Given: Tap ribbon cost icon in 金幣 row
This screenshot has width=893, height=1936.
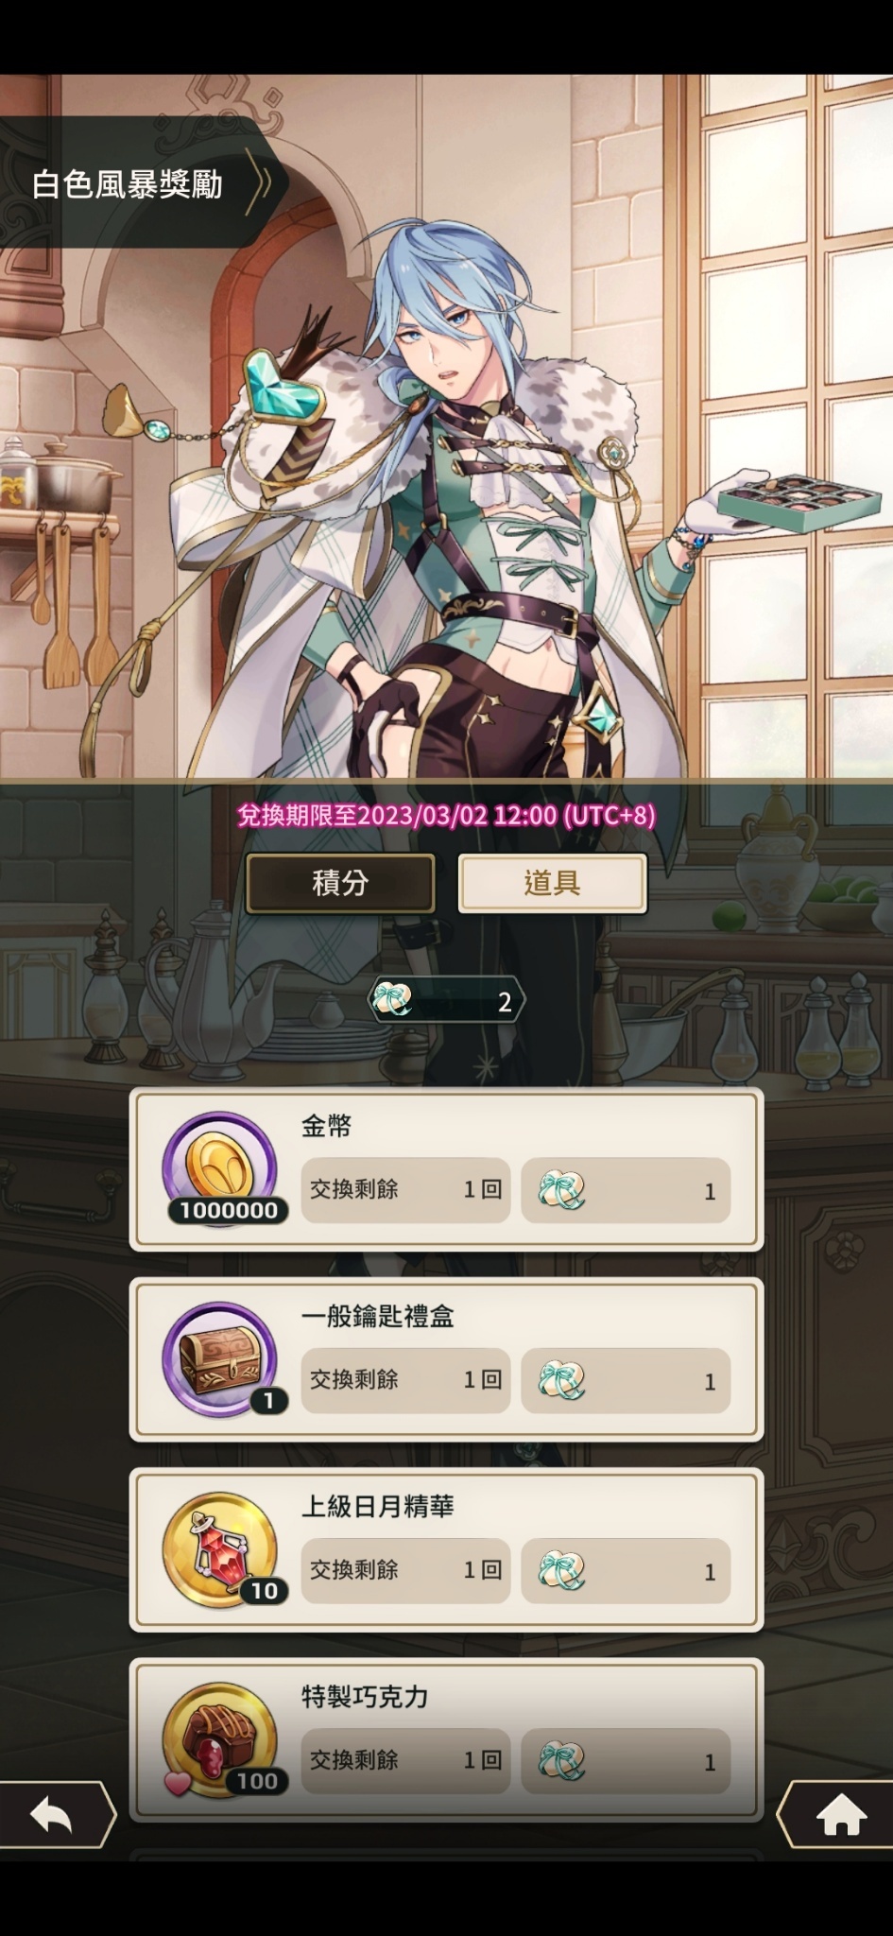Looking at the screenshot, I should coord(561,1190).
